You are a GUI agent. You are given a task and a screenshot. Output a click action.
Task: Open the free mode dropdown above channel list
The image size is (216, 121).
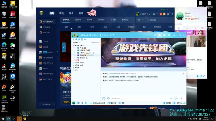click(76, 43)
